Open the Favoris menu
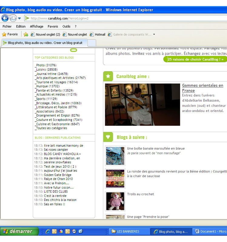 point(53,26)
